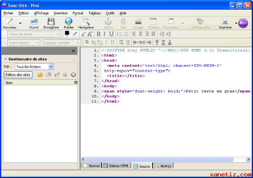Toggle Bold formatting
This screenshot has width=253, height=178.
pyautogui.click(x=99, y=34)
